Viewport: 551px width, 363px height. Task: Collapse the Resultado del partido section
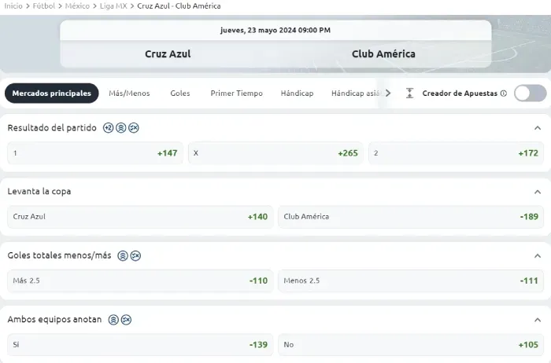click(x=538, y=128)
